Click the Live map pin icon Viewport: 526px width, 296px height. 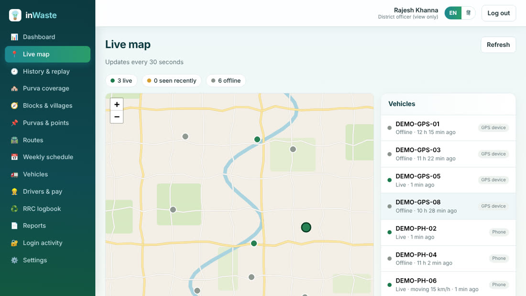point(14,54)
